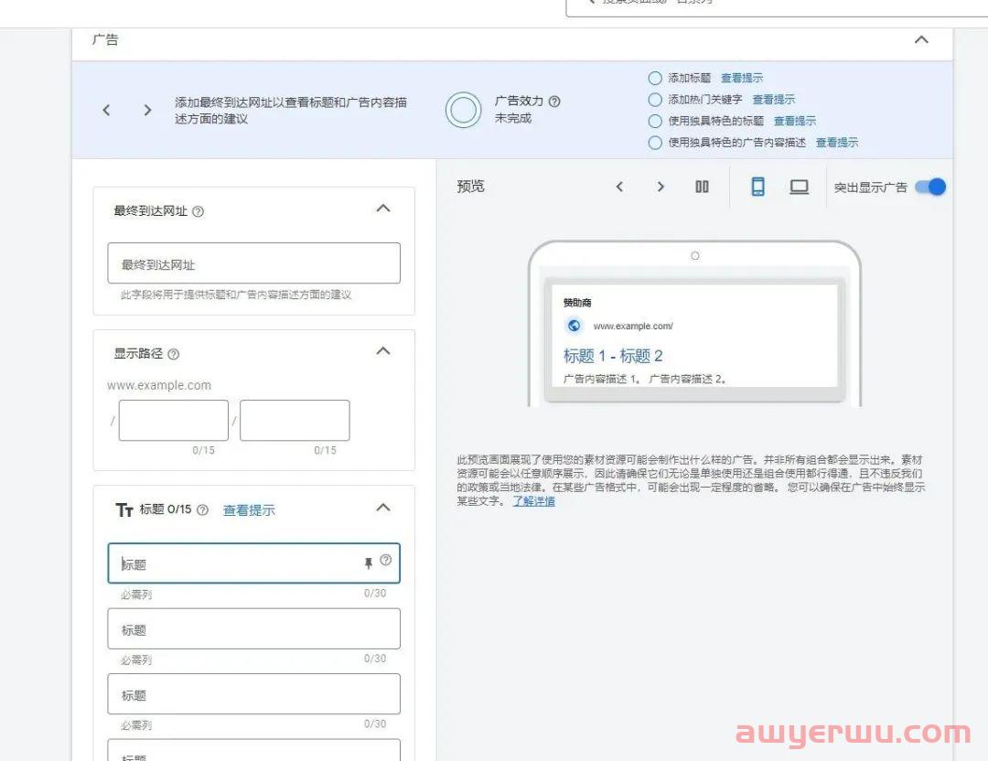Pin the first 标题 field
Screen dimensions: 988x761
369,563
